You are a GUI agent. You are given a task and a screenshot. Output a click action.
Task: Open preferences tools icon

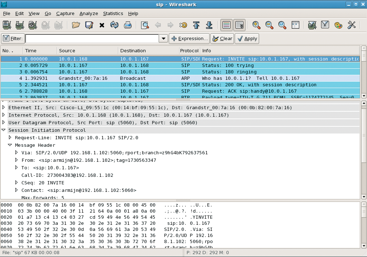click(x=351, y=25)
